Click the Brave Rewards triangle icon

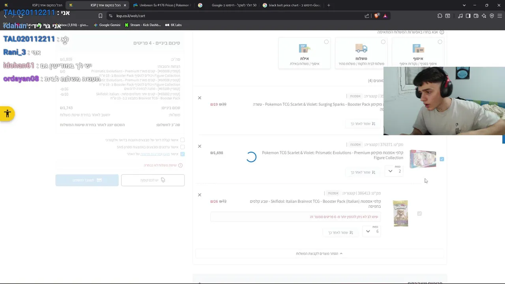click(385, 16)
